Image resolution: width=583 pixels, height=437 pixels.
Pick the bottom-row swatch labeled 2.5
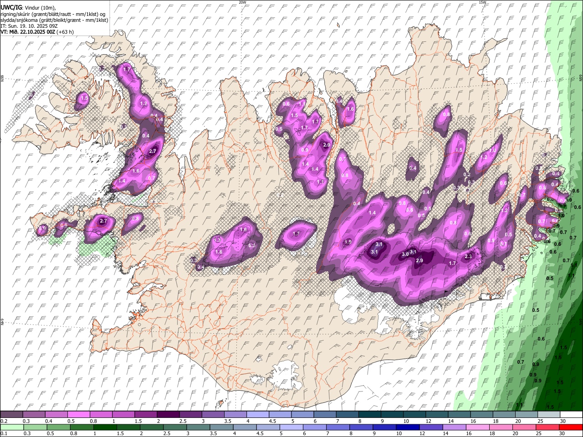click(175, 427)
